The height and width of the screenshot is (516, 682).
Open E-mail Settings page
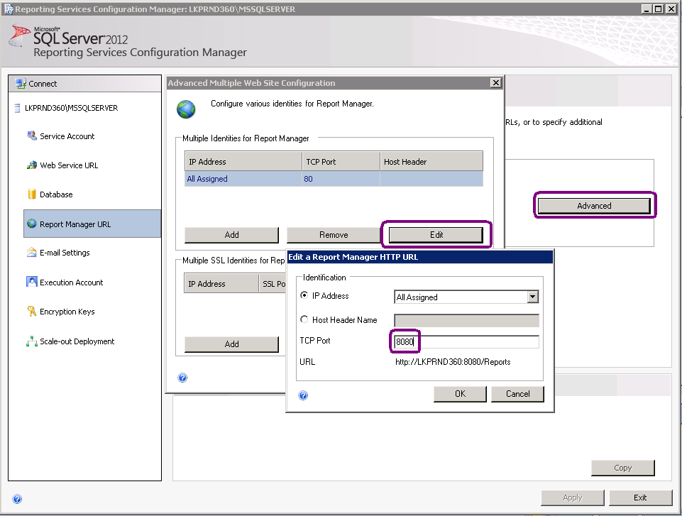pos(65,253)
